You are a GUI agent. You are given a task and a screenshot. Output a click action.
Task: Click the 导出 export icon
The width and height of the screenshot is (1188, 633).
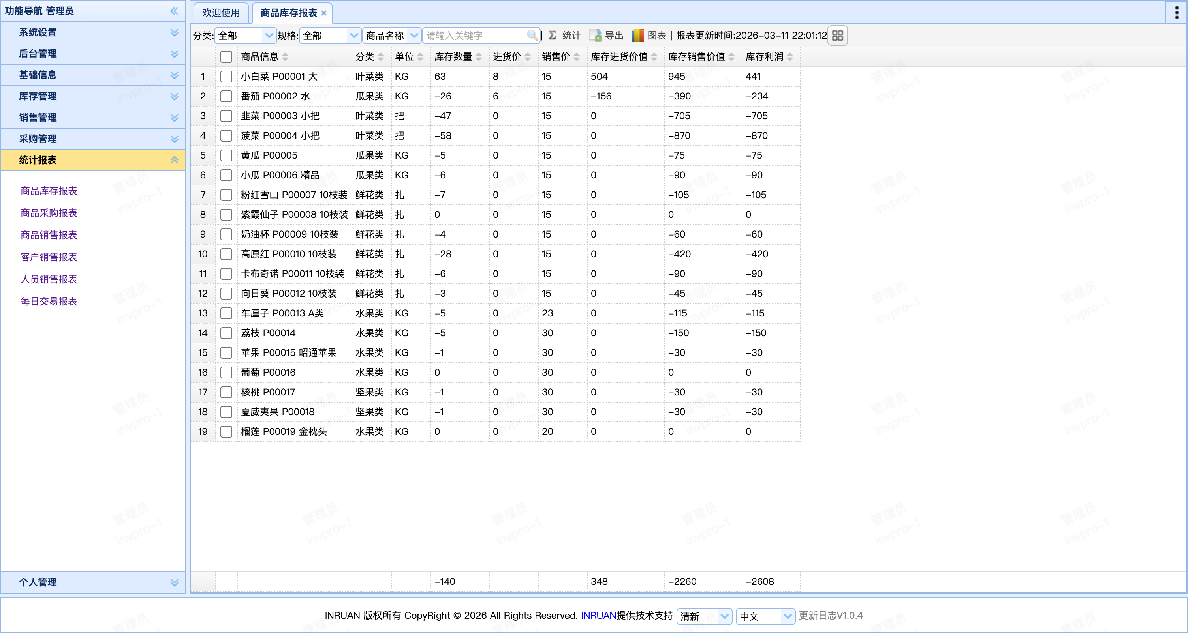[x=596, y=36]
